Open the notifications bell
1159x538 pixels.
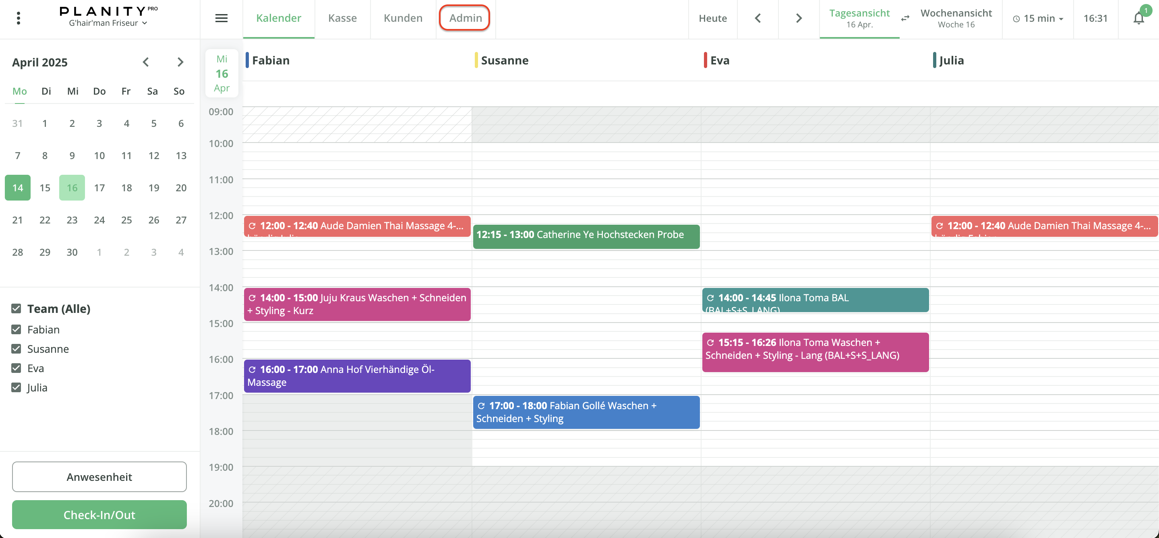coord(1138,19)
